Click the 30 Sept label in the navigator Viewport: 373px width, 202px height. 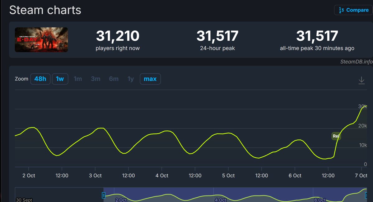click(x=24, y=200)
